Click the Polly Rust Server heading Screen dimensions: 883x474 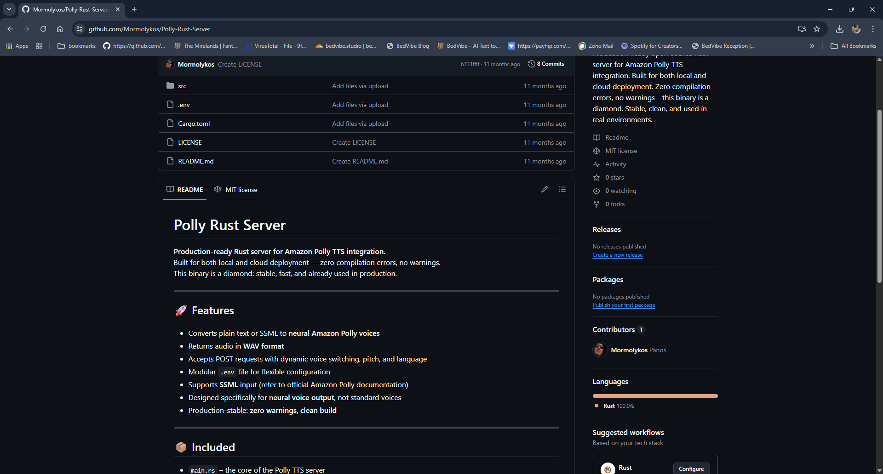(229, 225)
